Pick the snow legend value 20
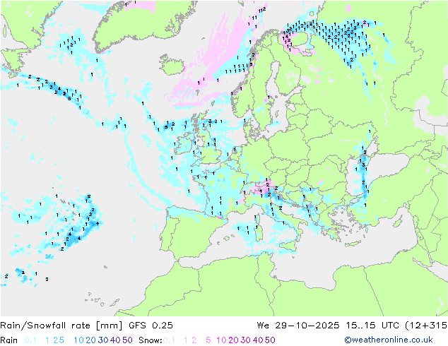448x346 pixels. coord(233,340)
